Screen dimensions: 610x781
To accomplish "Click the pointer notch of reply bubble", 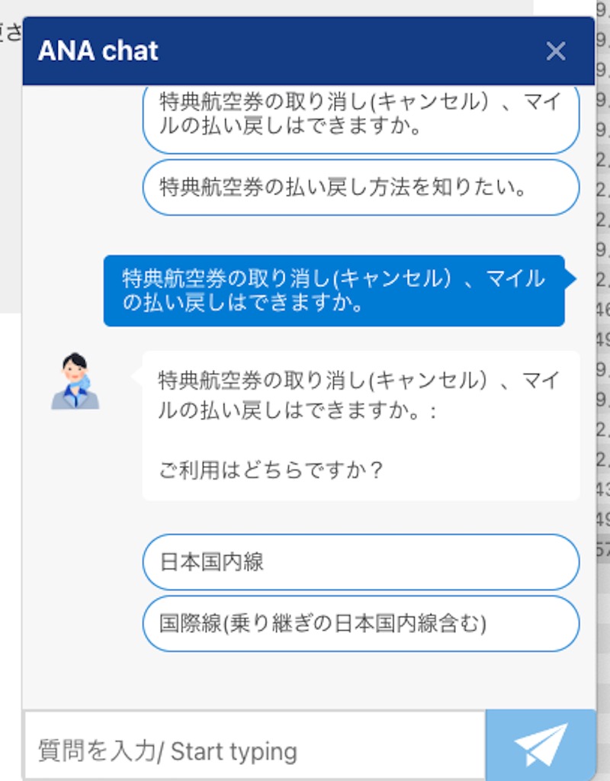I will pyautogui.click(x=137, y=375).
